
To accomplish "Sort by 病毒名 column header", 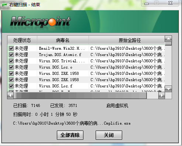I will (x=63, y=40).
